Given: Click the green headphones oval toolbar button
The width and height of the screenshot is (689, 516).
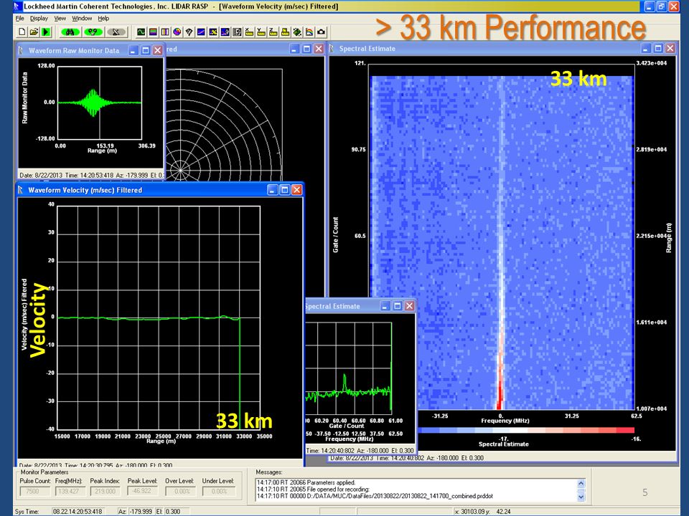Looking at the screenshot, I should point(93,32).
